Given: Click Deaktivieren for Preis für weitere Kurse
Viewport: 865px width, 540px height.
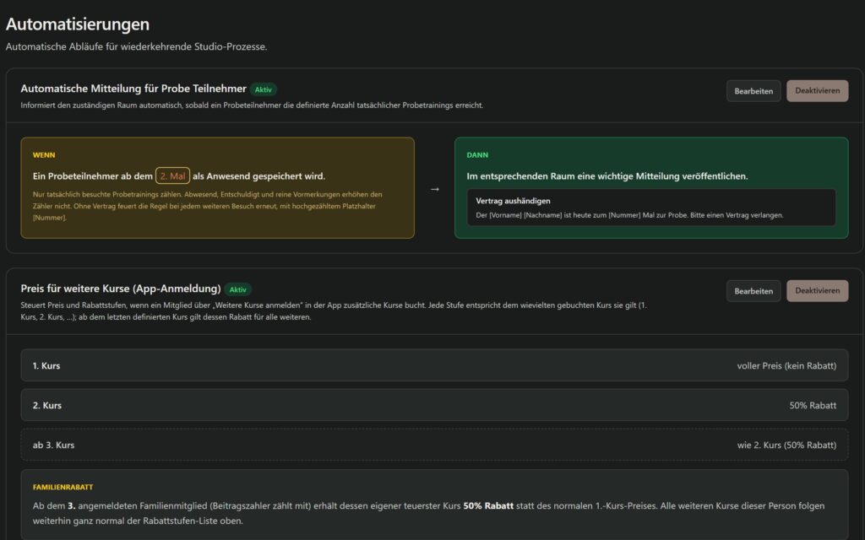Looking at the screenshot, I should coord(817,291).
